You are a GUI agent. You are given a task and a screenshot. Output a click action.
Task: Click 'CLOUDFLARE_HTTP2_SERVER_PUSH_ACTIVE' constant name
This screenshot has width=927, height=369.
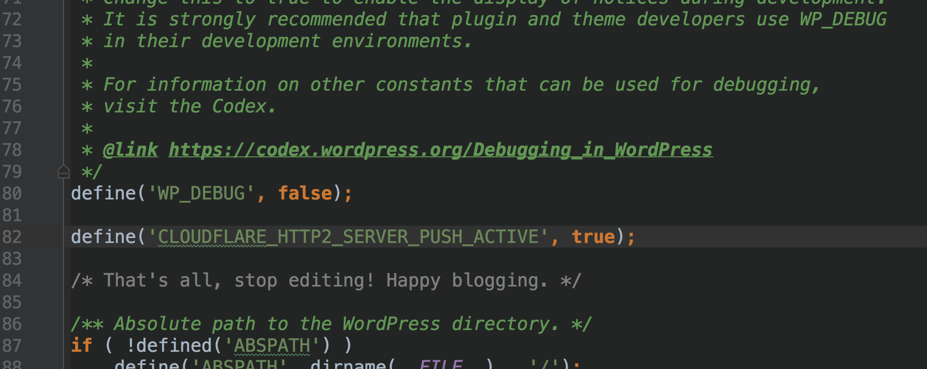pos(348,237)
